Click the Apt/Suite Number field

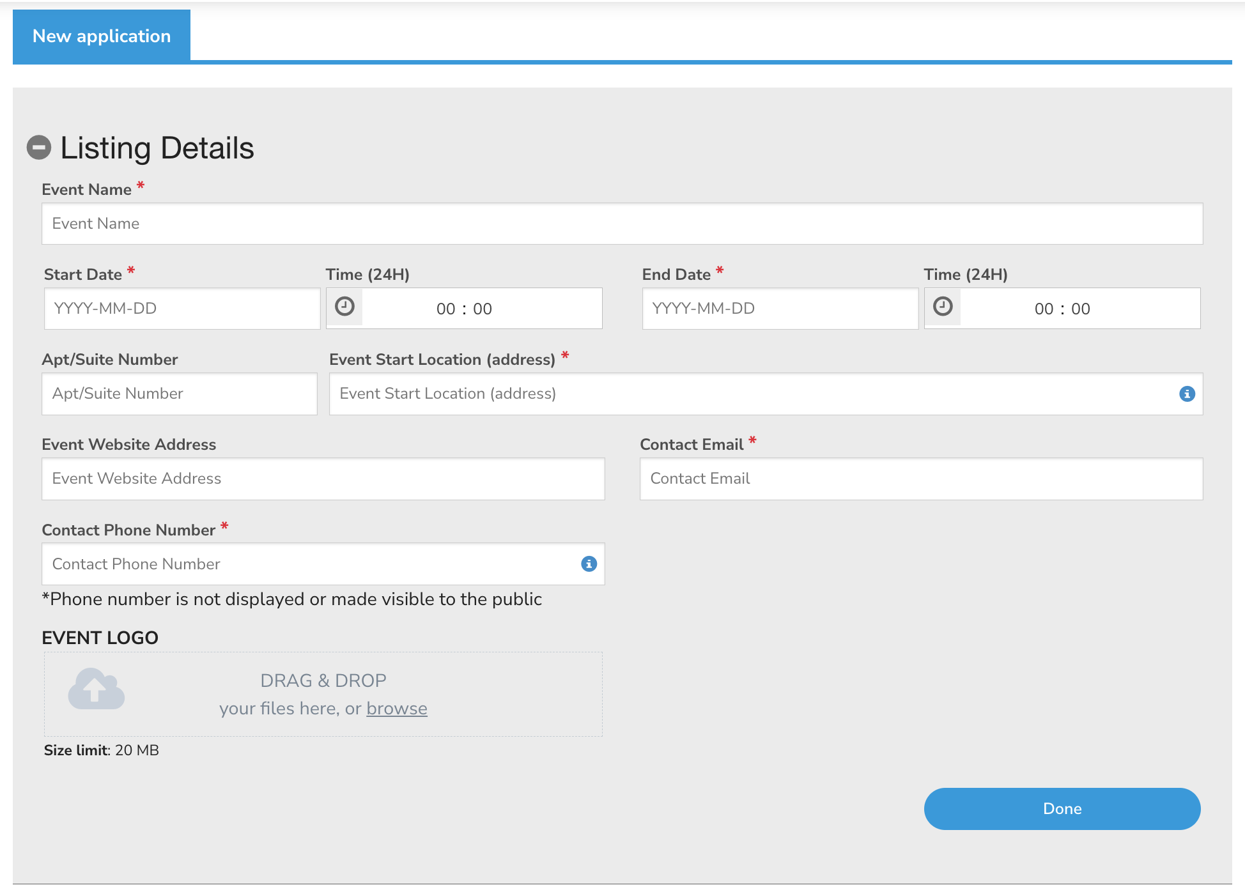[179, 394]
